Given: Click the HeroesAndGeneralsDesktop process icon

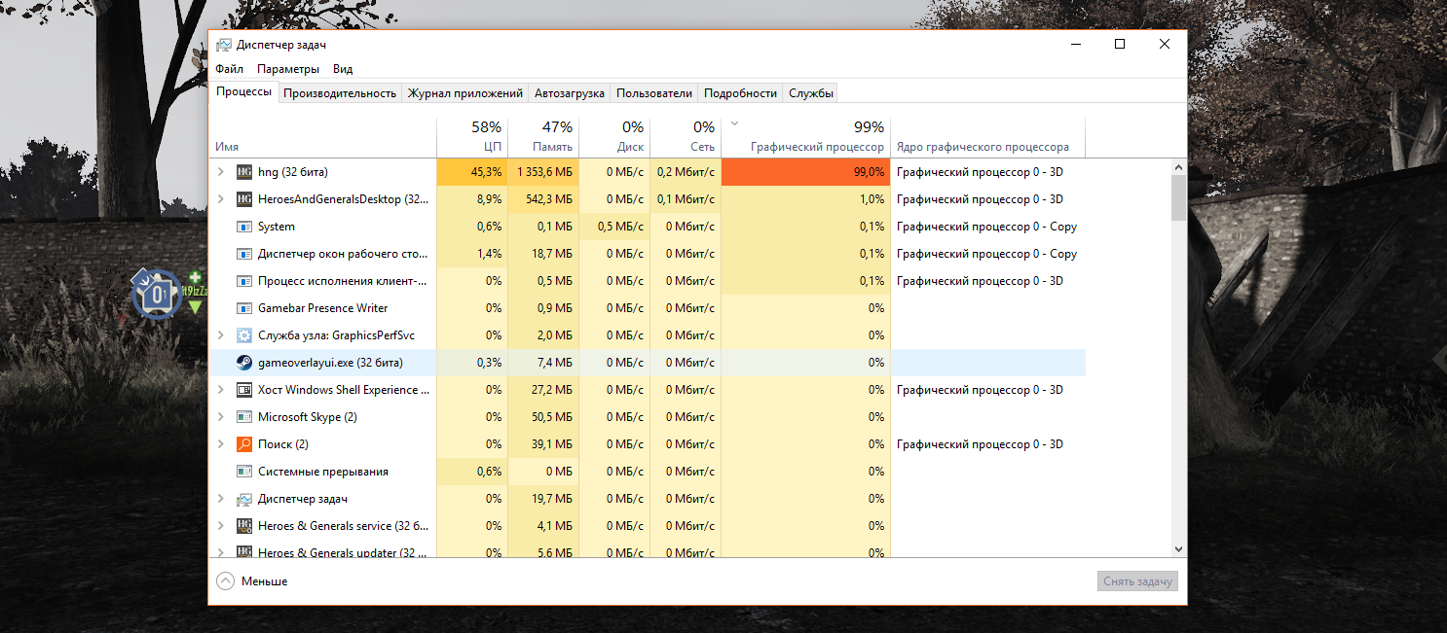Looking at the screenshot, I should (x=244, y=199).
